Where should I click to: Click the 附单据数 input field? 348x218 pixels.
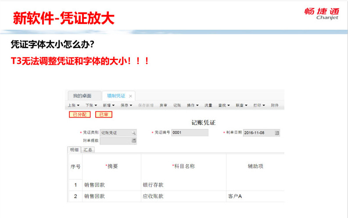click(118, 141)
